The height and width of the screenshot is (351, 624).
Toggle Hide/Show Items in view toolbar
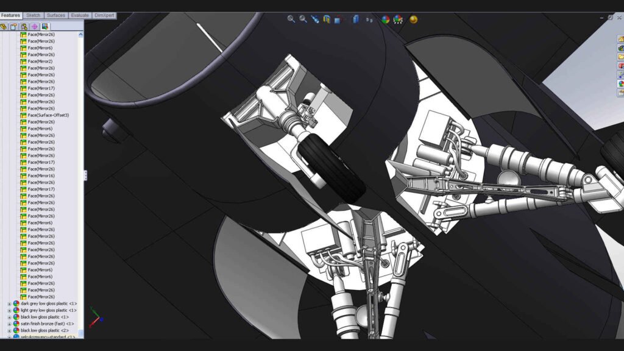(x=370, y=19)
